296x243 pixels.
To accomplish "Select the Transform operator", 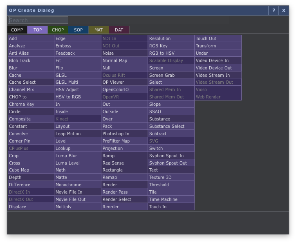I will coord(218,46).
